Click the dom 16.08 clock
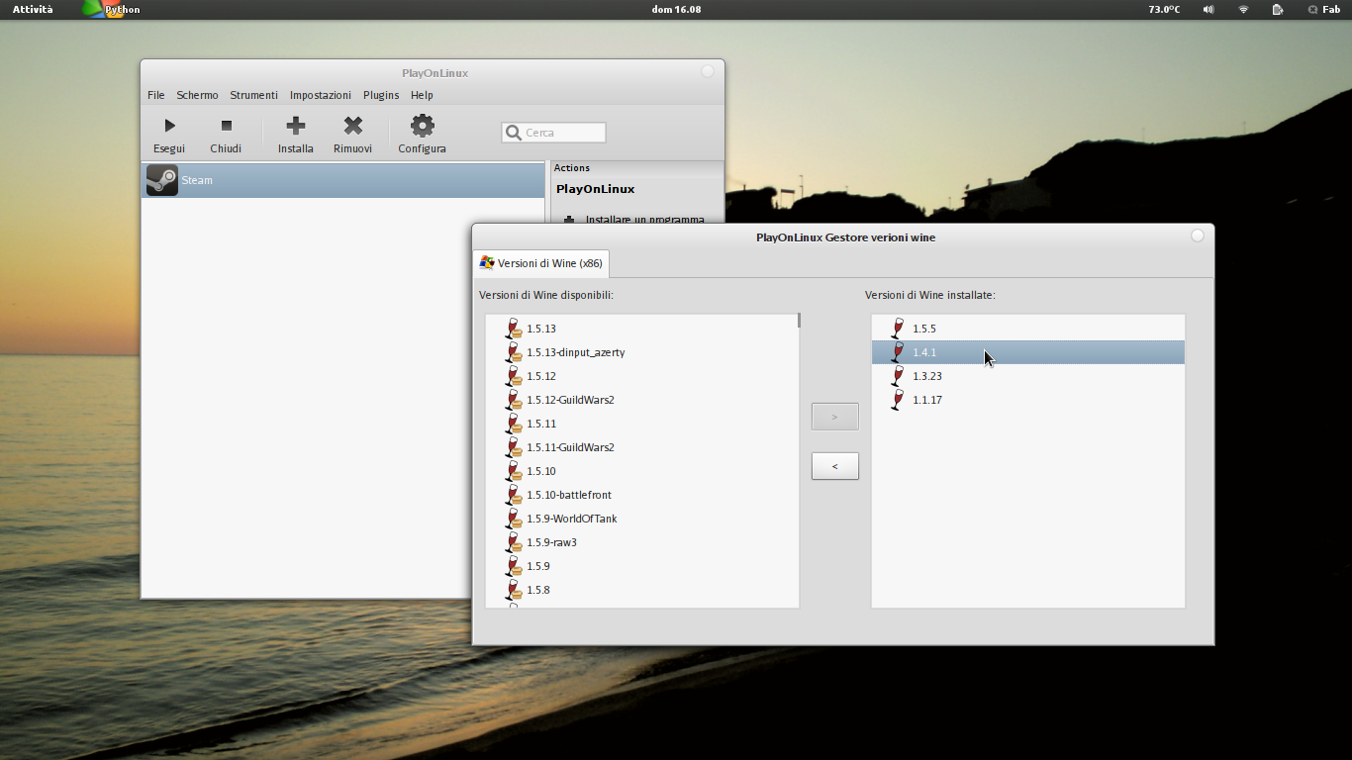 pos(676,9)
